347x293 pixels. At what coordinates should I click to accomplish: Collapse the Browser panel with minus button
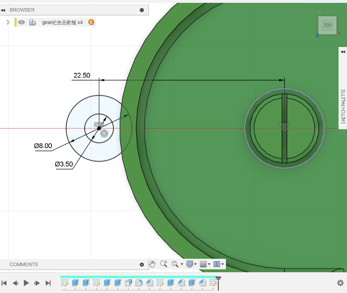(142, 10)
